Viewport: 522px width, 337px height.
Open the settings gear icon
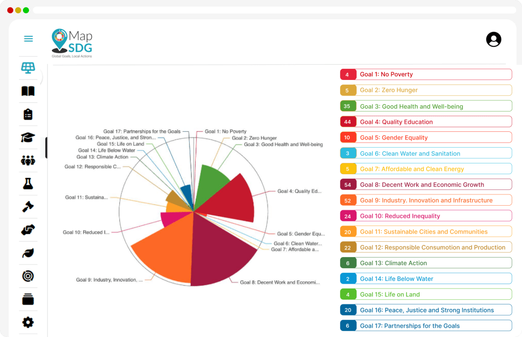tap(28, 322)
